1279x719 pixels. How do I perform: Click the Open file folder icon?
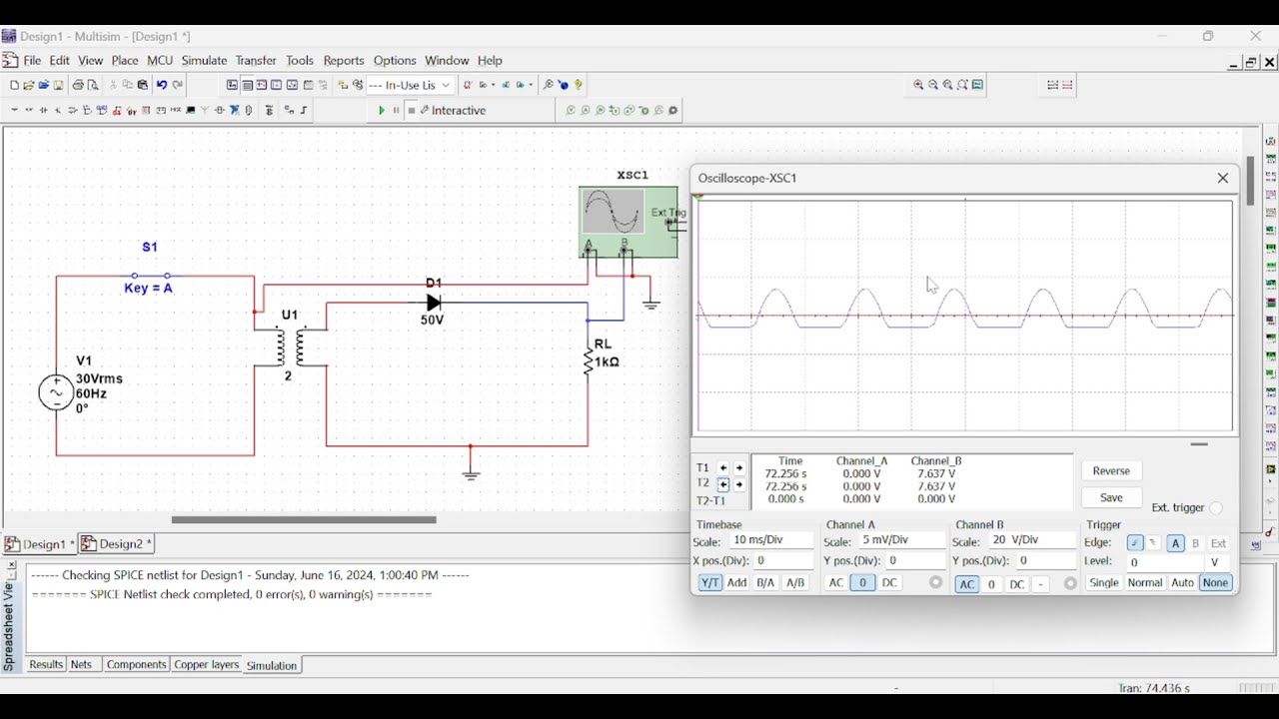pyautogui.click(x=29, y=85)
